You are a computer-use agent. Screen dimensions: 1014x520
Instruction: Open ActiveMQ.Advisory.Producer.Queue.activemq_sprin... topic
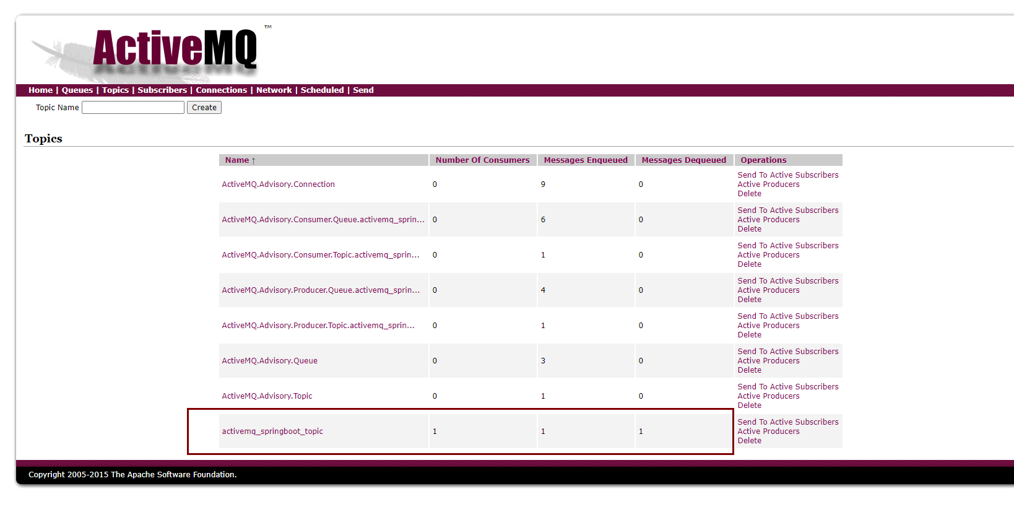tap(321, 290)
